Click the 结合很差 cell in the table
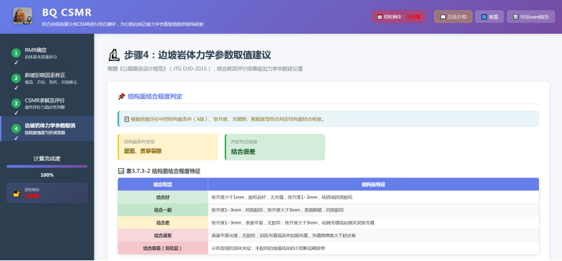 [x=163, y=236]
